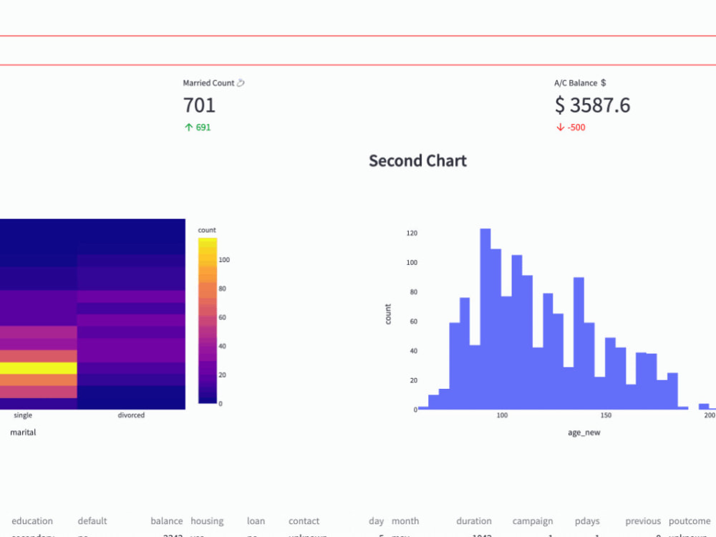The width and height of the screenshot is (716, 537).
Task: Select the balance value $ 3587.6
Action: pyautogui.click(x=593, y=105)
